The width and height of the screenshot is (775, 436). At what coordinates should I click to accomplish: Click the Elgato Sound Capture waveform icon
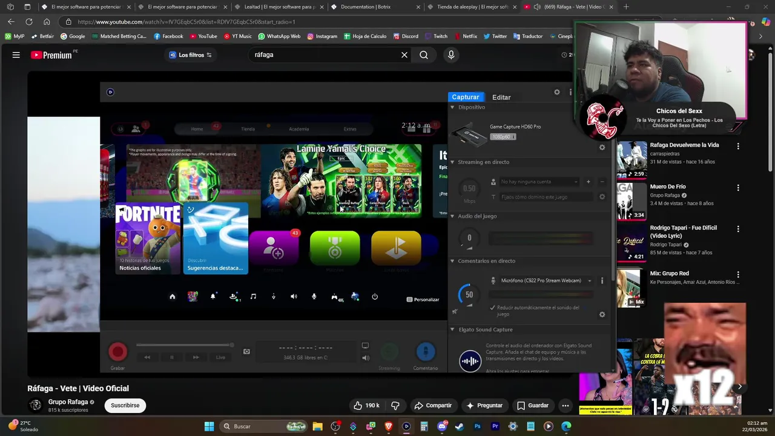(x=470, y=362)
